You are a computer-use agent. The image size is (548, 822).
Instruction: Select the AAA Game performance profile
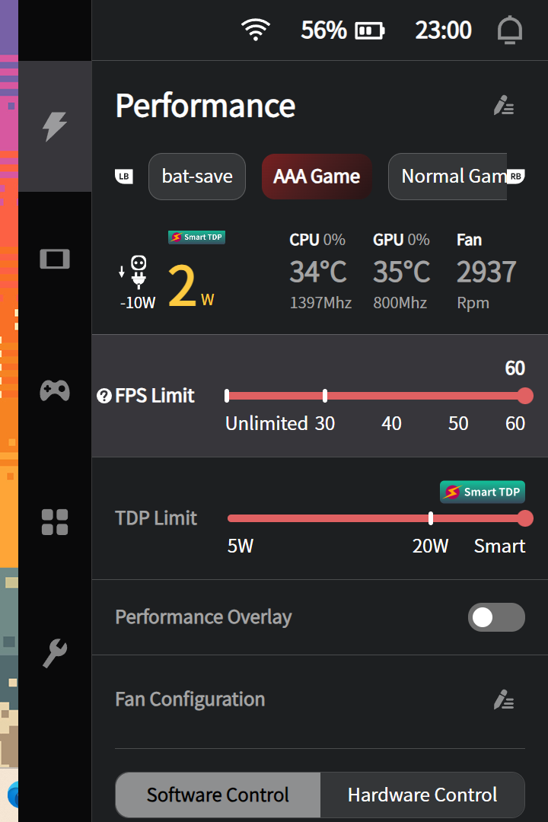[317, 176]
